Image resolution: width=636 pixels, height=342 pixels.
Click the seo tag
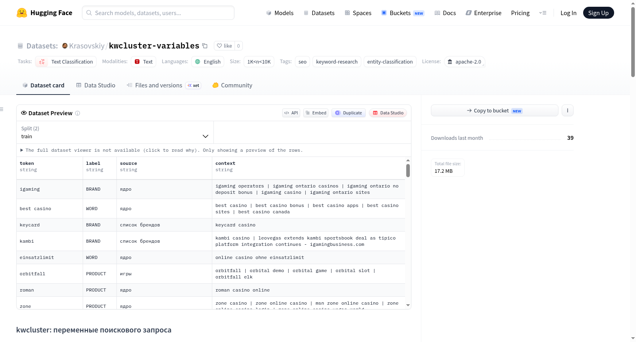tap(302, 62)
